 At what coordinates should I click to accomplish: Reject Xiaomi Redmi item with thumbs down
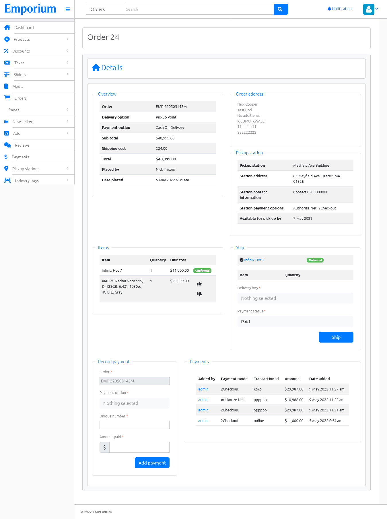[199, 294]
